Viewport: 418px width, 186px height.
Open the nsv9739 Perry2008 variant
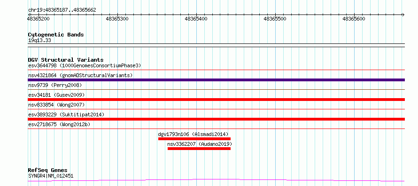point(55,85)
